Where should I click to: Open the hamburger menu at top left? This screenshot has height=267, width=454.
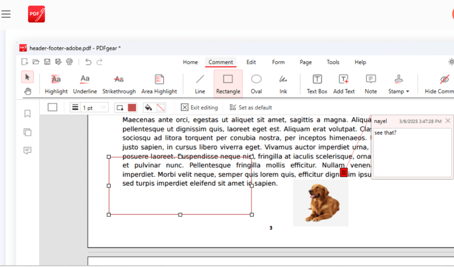6,14
